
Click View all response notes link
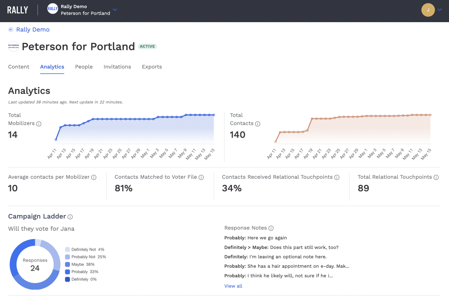pyautogui.click(x=234, y=286)
